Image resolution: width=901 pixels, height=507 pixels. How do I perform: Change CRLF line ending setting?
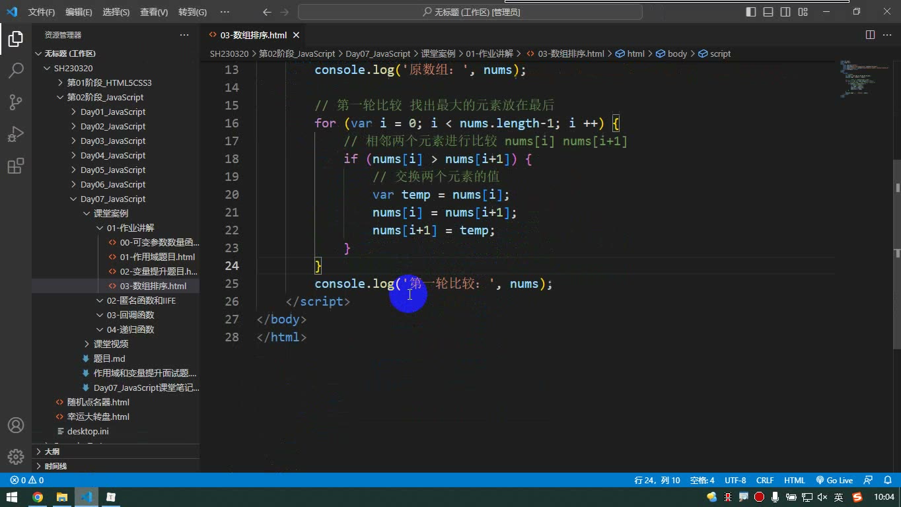(x=765, y=481)
